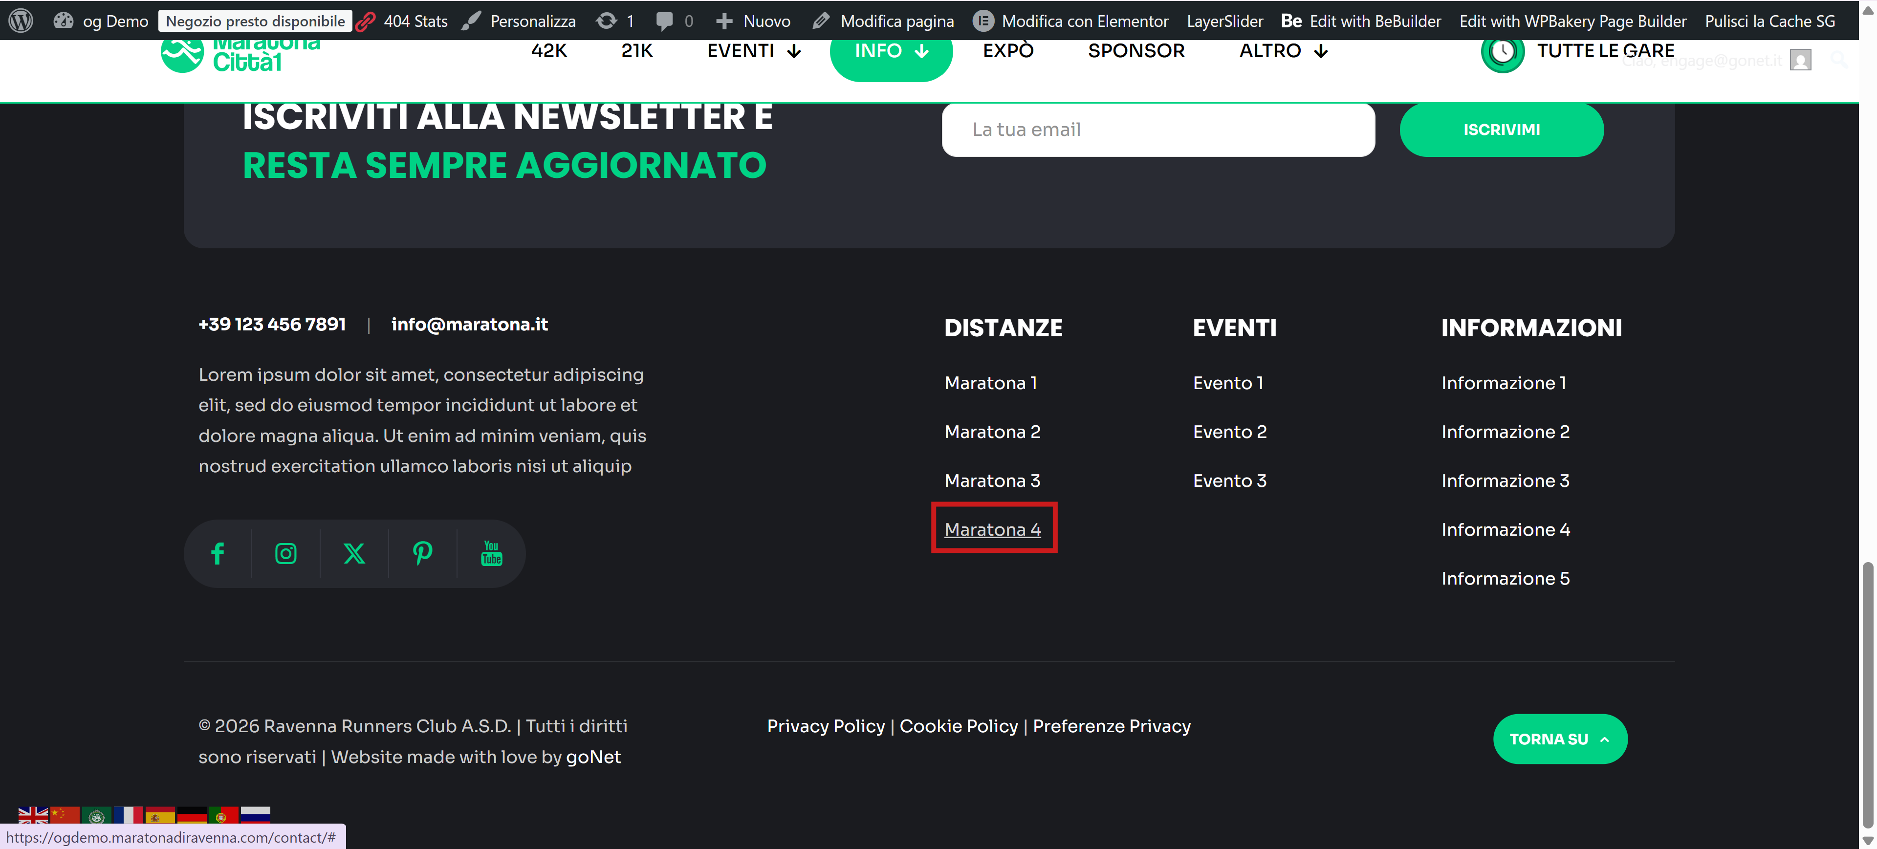The height and width of the screenshot is (849, 1877).
Task: Click the user avatar in admin bar
Action: tap(1800, 61)
